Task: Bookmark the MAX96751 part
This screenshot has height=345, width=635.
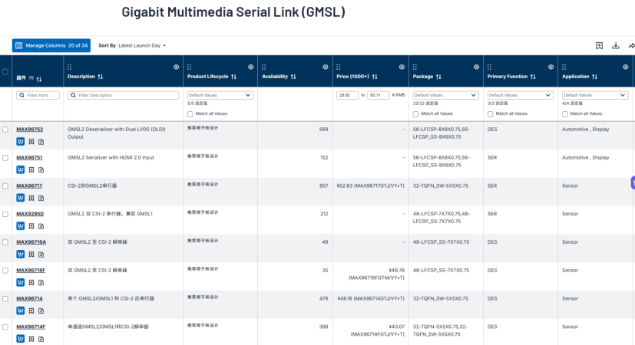Action: coord(31,170)
